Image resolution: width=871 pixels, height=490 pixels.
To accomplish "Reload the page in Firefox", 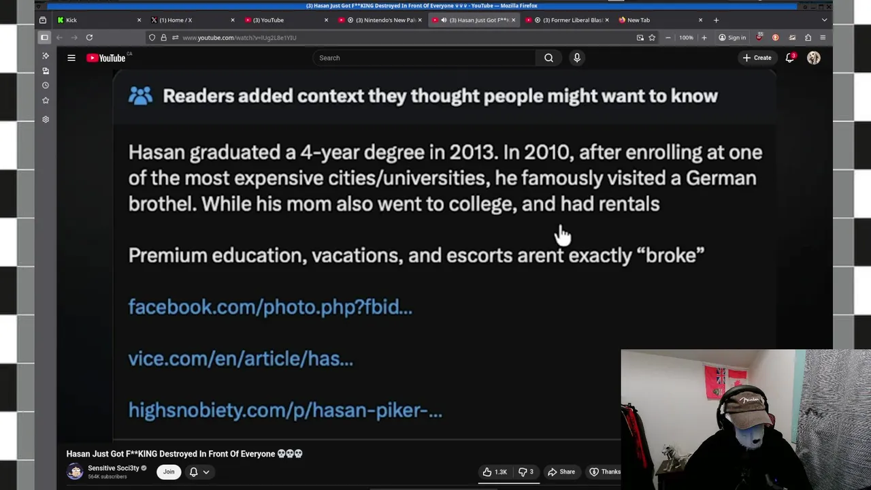I will tap(89, 37).
